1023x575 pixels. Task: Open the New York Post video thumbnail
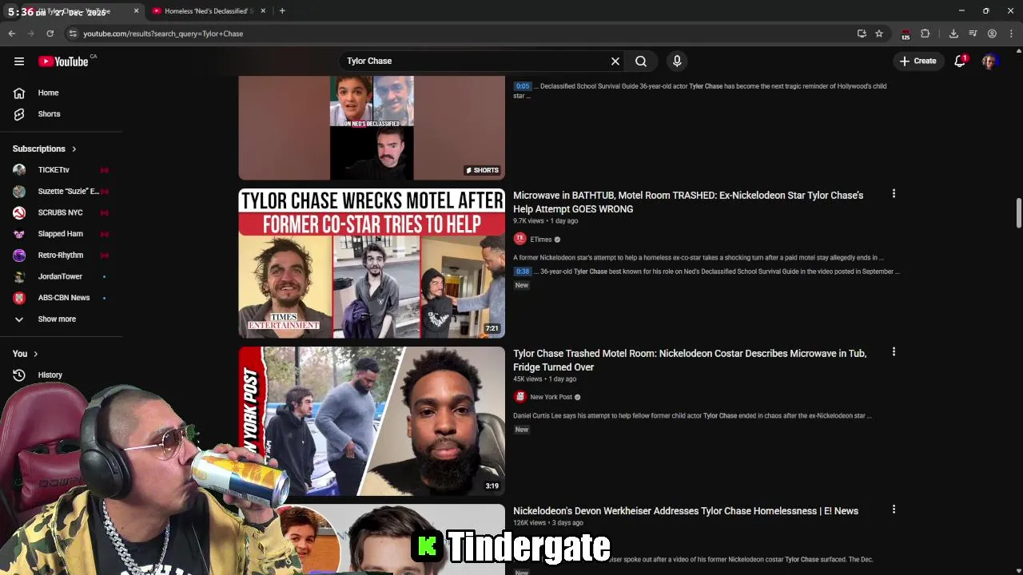pos(372,421)
